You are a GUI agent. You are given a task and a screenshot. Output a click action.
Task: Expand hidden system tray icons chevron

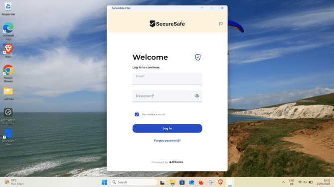(x=283, y=182)
